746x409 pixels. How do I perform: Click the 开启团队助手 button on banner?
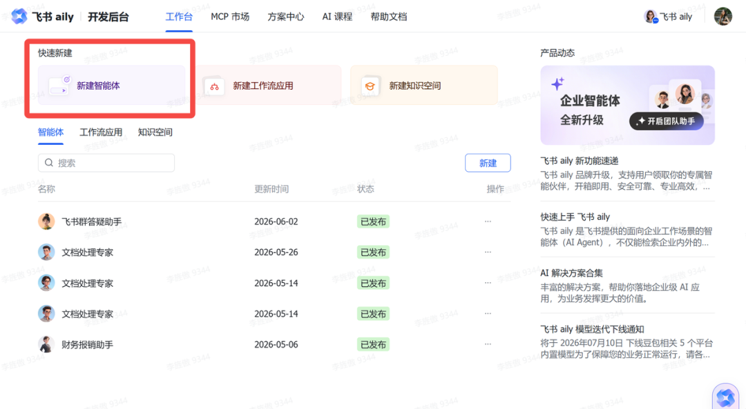point(666,121)
